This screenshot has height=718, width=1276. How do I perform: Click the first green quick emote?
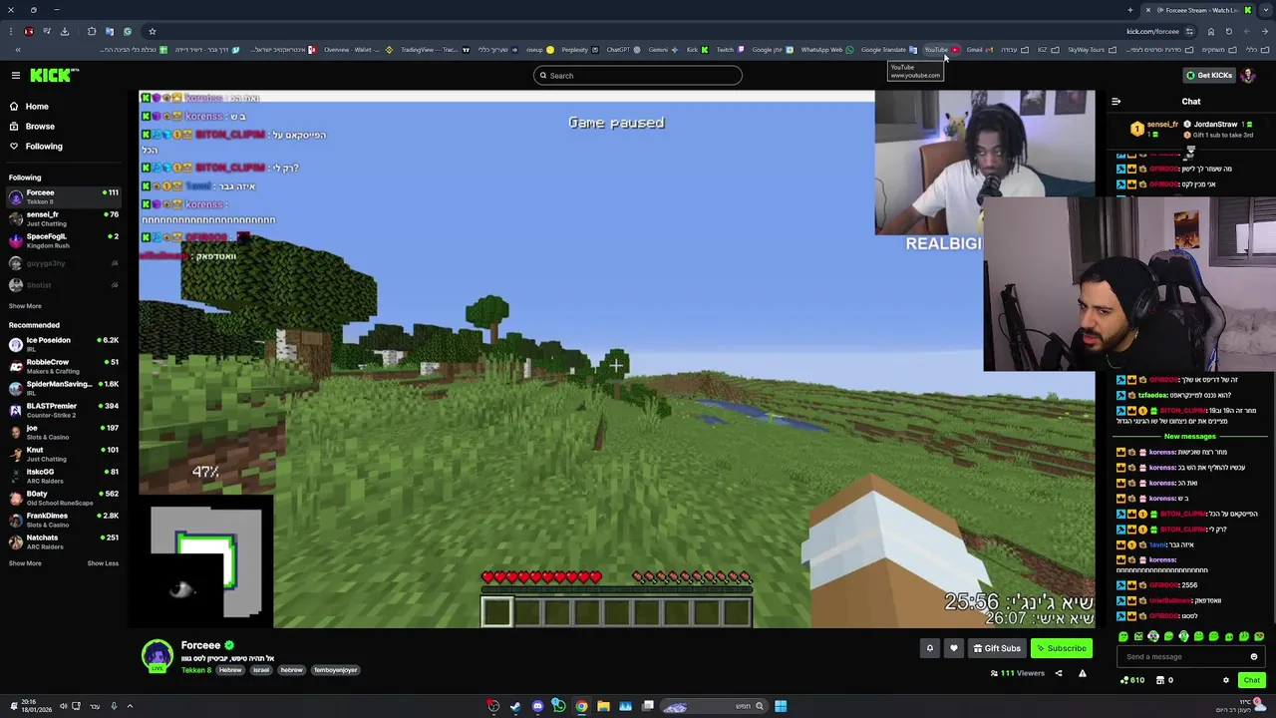tap(1123, 636)
